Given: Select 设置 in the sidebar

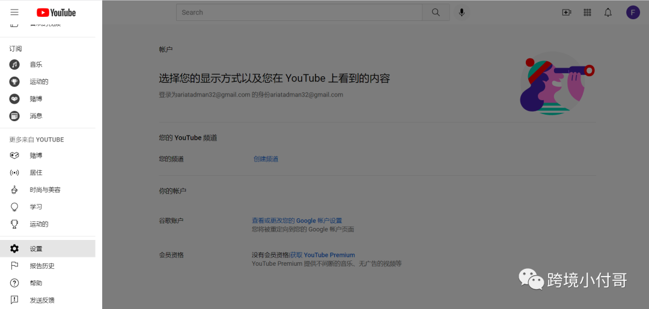Looking at the screenshot, I should 47,248.
